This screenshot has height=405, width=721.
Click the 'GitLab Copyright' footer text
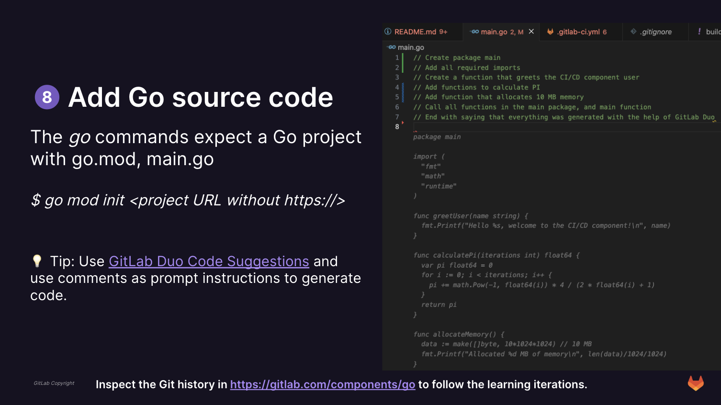(54, 383)
